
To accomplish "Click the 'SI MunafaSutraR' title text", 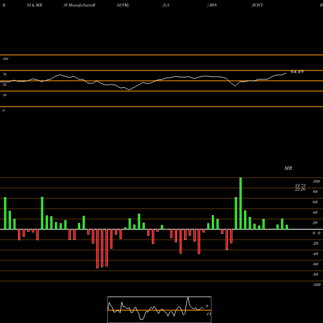I will pos(79,5).
